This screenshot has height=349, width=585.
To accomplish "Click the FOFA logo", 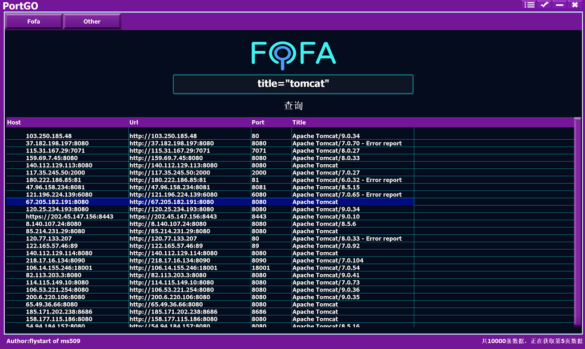I will (x=292, y=55).
